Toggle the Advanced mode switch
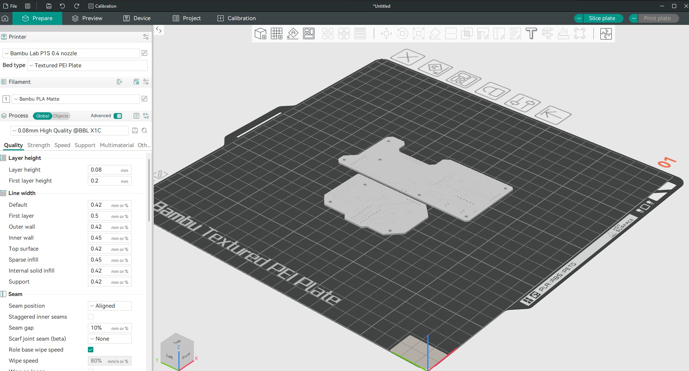Screen dimensions: 689x371 coord(118,116)
